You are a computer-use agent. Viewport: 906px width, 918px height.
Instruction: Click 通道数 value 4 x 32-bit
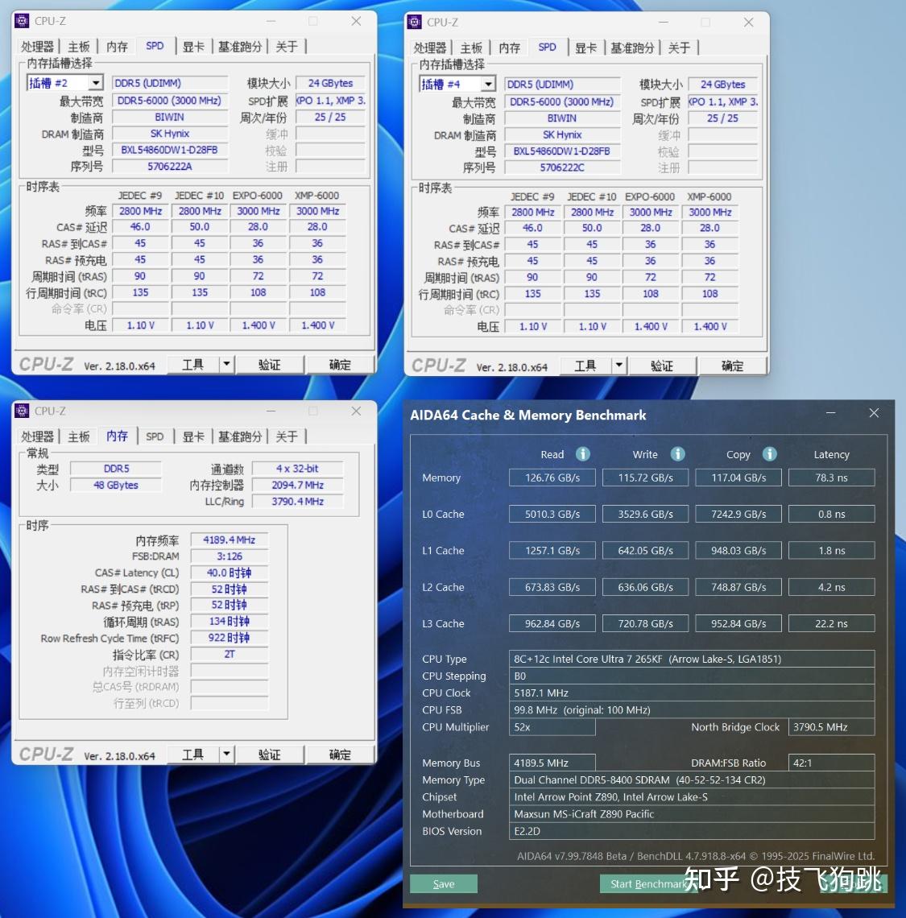[297, 469]
